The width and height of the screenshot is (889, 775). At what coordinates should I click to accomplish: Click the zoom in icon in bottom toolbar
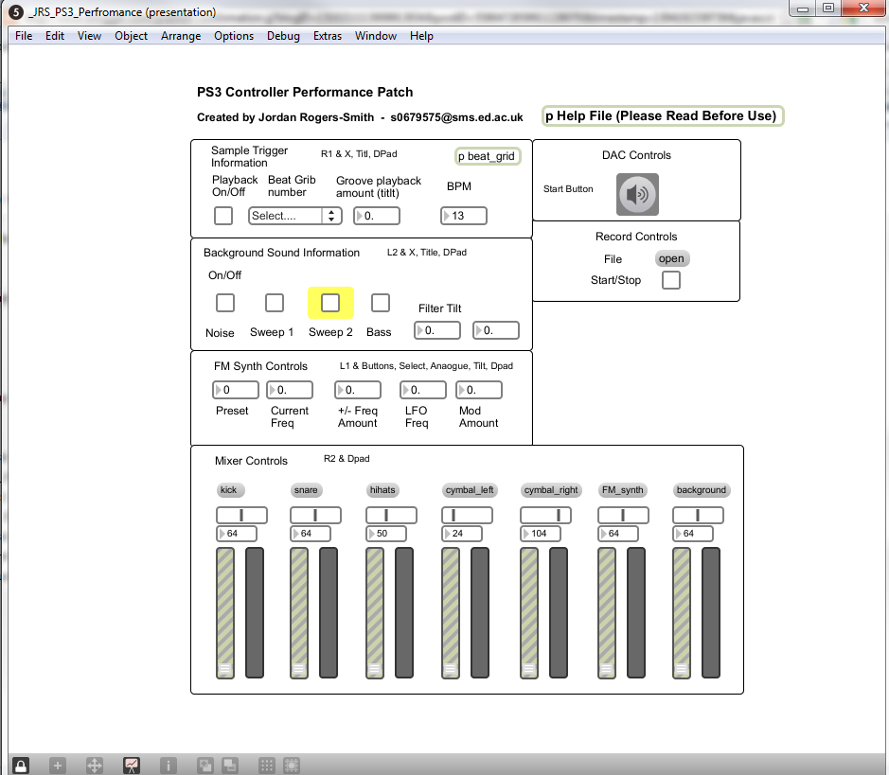tap(205, 766)
